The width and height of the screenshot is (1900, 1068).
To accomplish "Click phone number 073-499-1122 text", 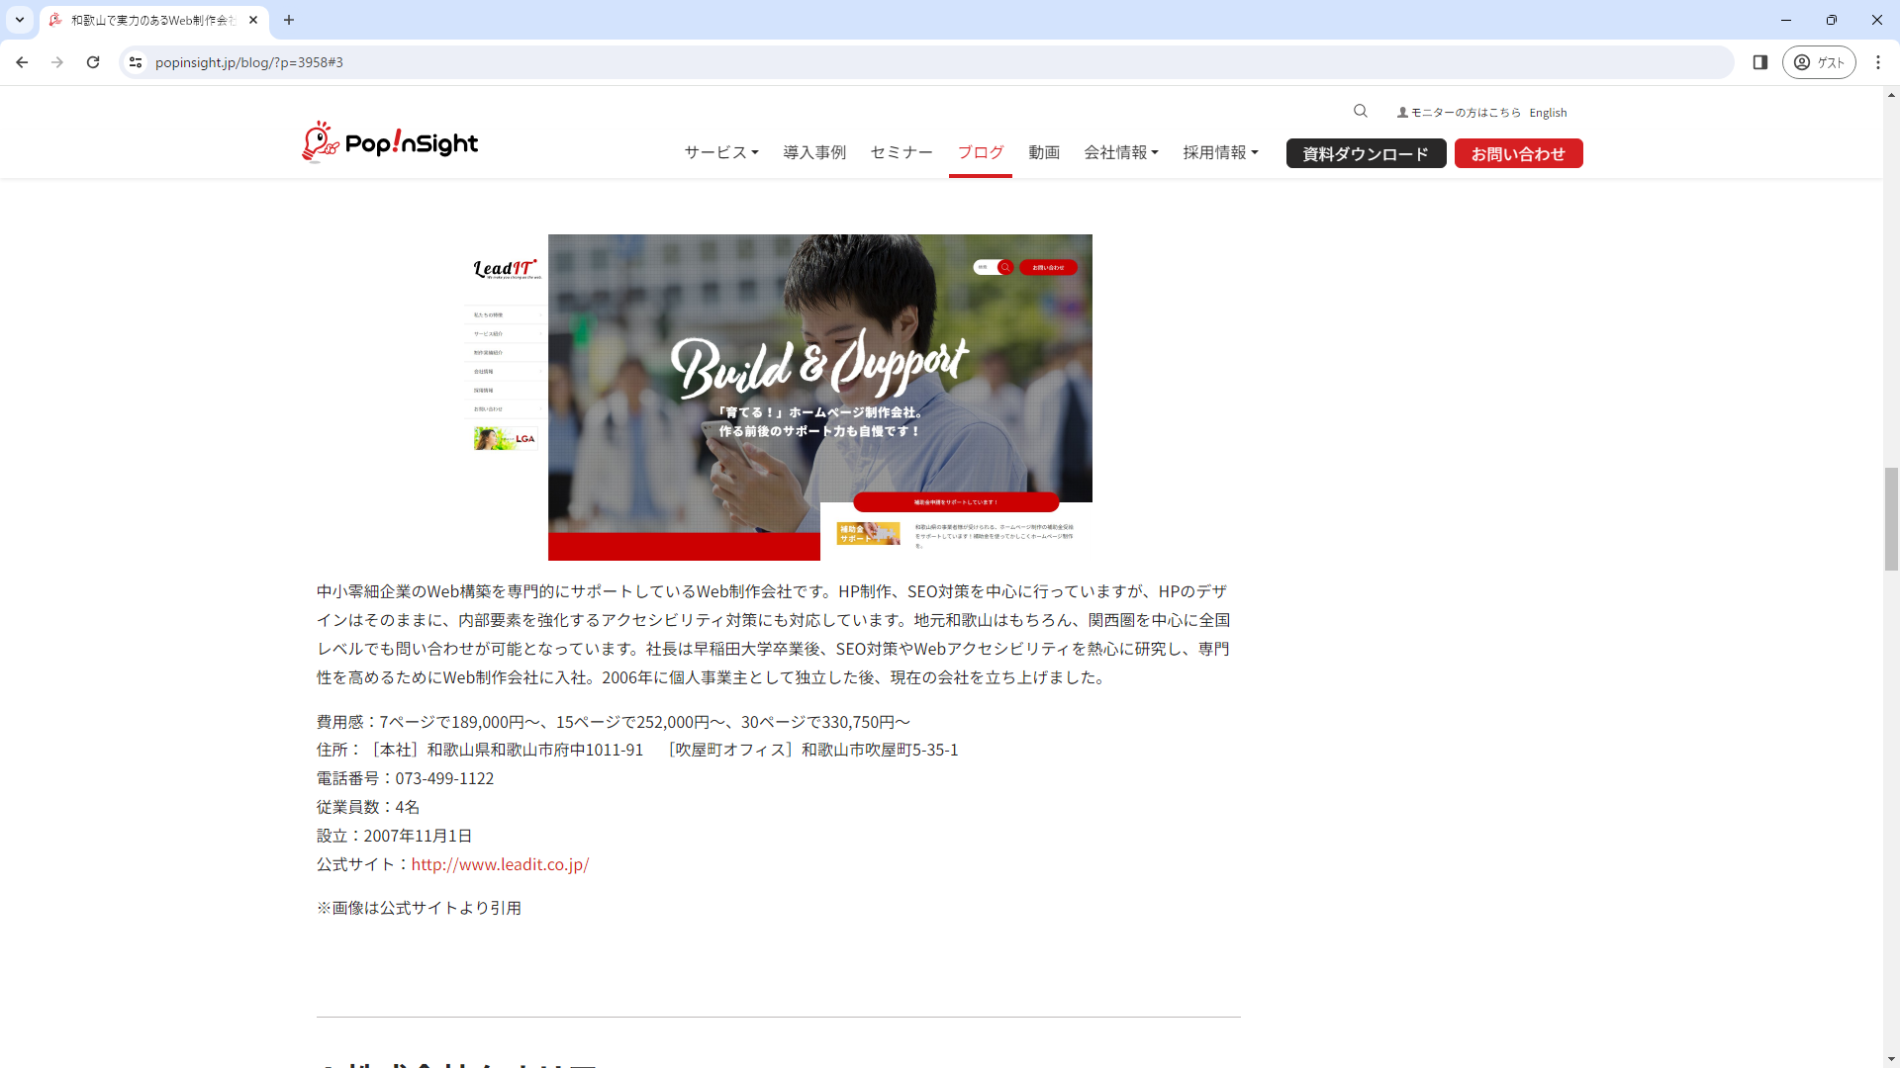I will pos(444,778).
